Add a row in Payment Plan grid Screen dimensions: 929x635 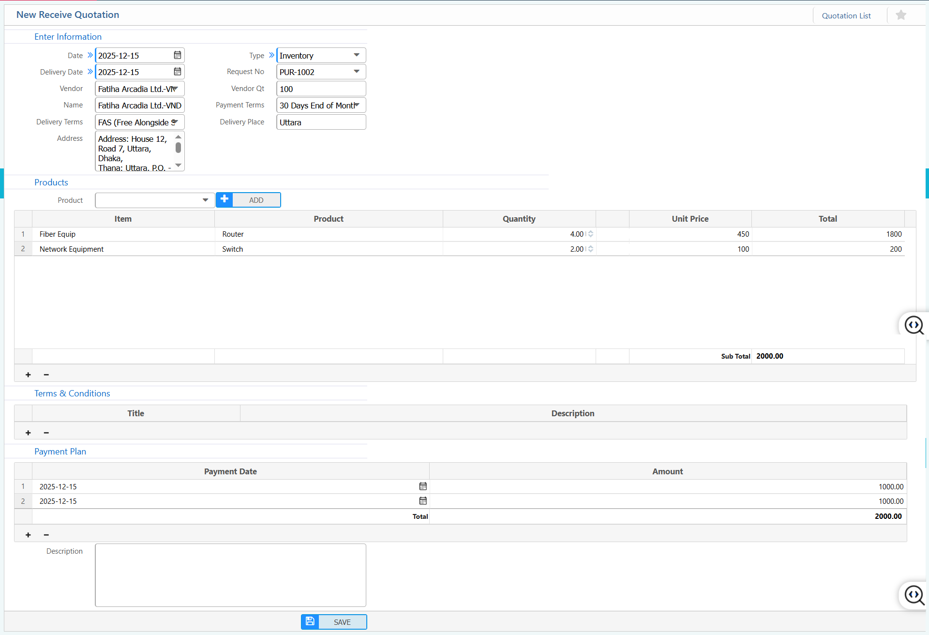pyautogui.click(x=28, y=535)
